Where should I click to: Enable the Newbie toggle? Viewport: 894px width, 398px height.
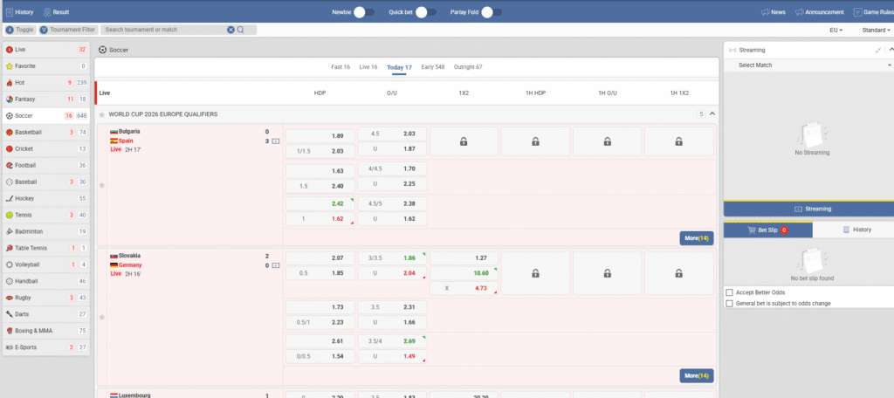[364, 12]
